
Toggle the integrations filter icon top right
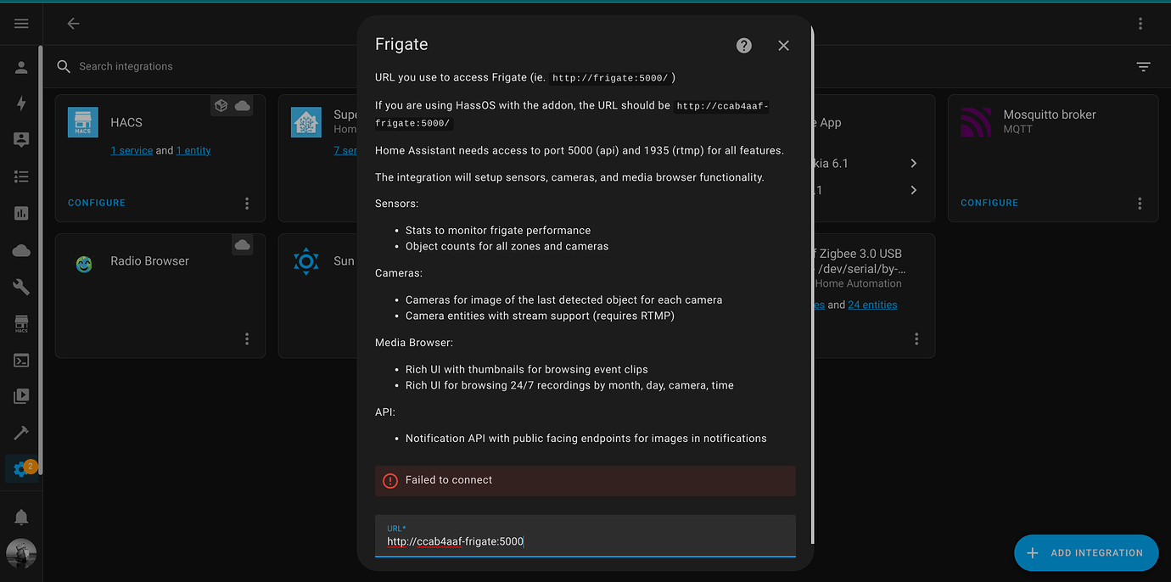tap(1143, 66)
